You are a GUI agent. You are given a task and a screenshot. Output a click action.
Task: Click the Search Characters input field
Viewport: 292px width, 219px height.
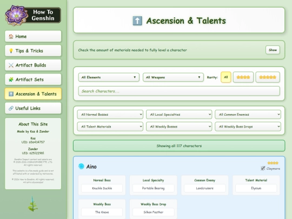(x=179, y=91)
